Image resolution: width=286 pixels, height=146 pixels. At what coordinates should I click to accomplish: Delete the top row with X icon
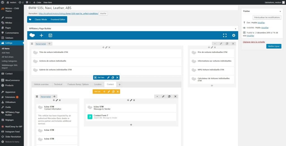[233, 44]
